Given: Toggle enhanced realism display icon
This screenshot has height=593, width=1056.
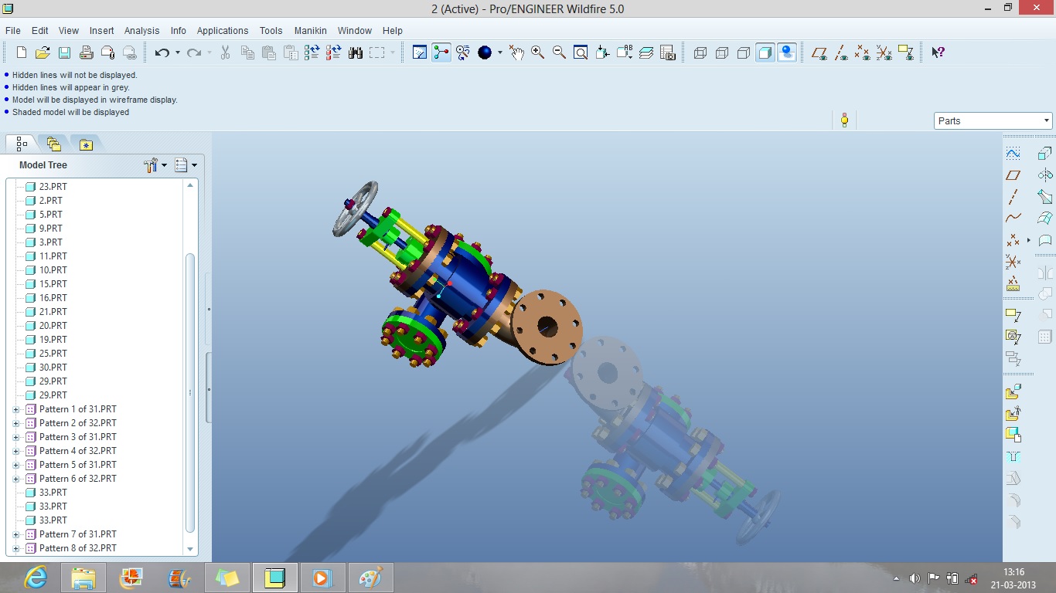Looking at the screenshot, I should [x=787, y=53].
